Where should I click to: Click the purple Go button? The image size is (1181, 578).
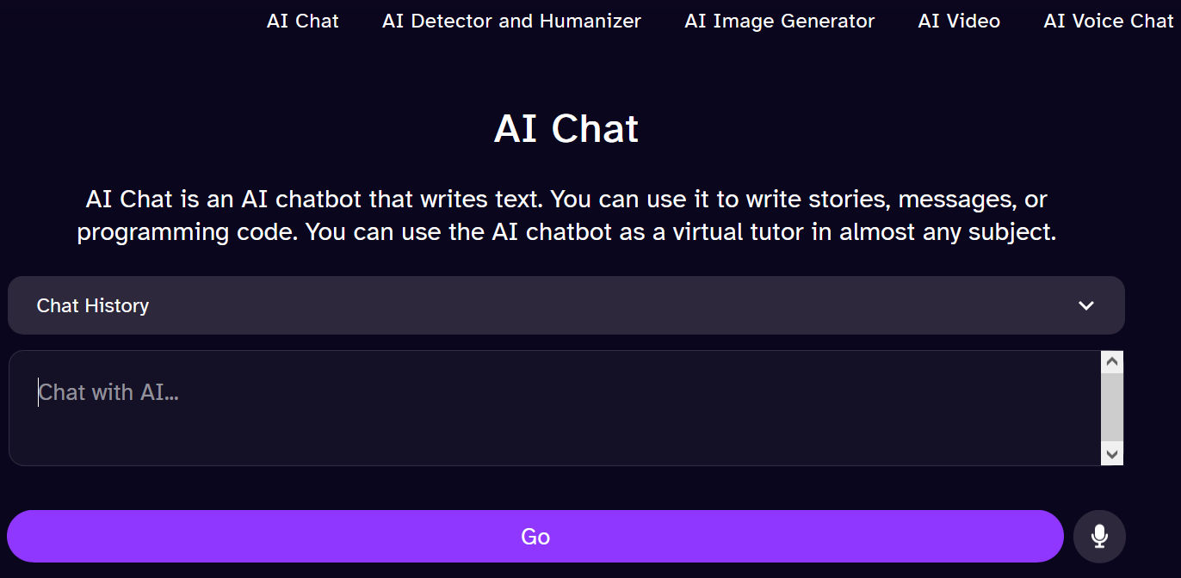click(535, 537)
